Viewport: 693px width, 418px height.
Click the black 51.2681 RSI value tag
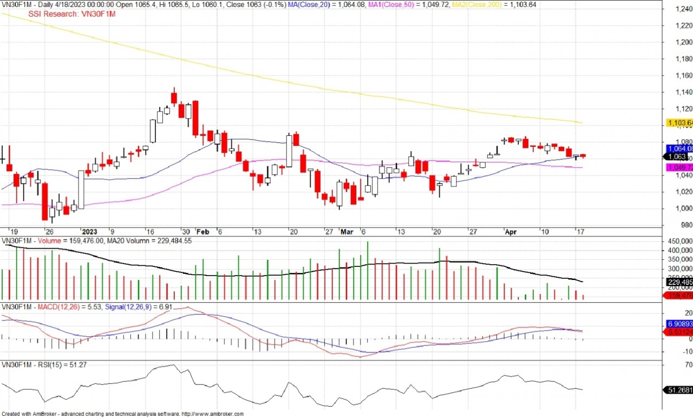(677, 390)
